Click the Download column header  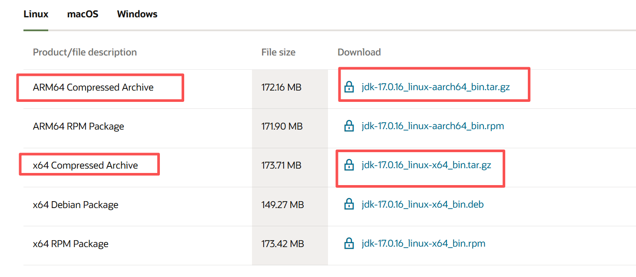click(359, 52)
